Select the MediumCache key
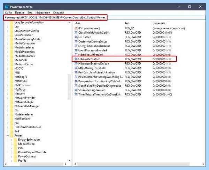 click(24, 64)
